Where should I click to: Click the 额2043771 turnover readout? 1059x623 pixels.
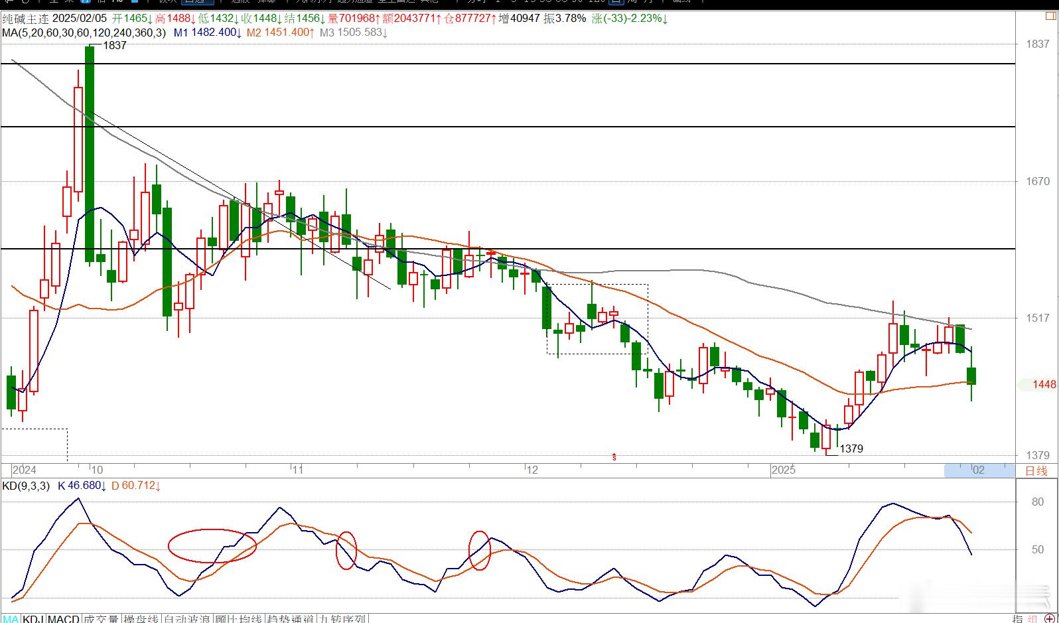(x=412, y=19)
